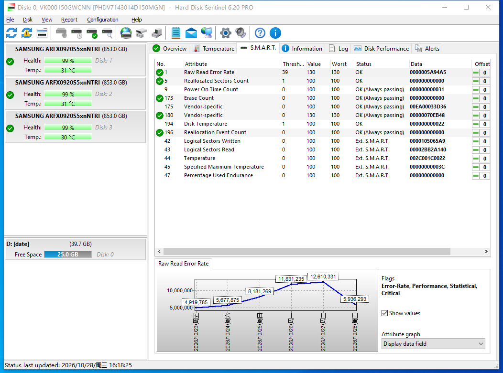Open the Disk Performance tab
Screen dimensions: 503x373
coord(382,48)
